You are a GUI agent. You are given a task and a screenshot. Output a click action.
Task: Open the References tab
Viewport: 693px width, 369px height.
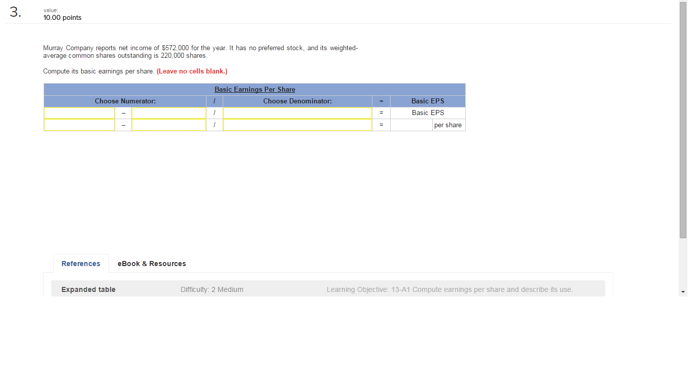point(81,264)
